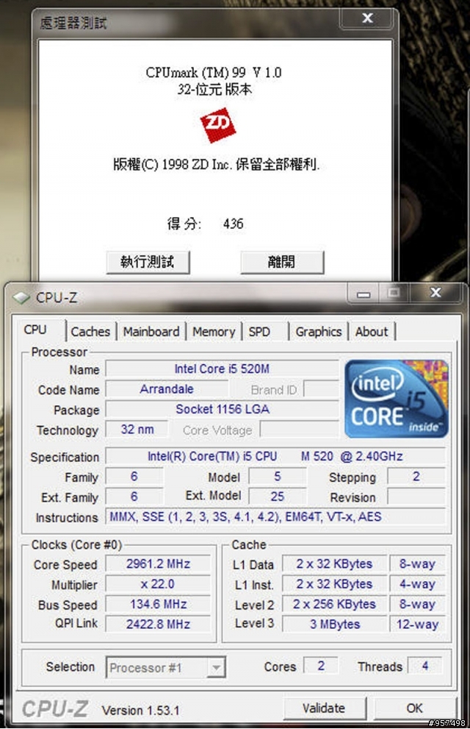This screenshot has width=470, height=729.
Task: Click the Level 3 associativity 12-way
Action: 418,624
